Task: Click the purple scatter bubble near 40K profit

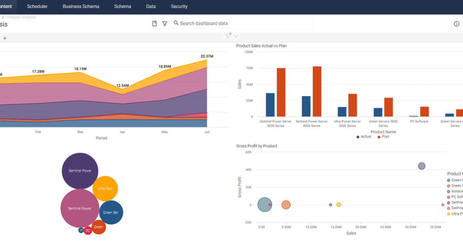Action: pyautogui.click(x=422, y=166)
